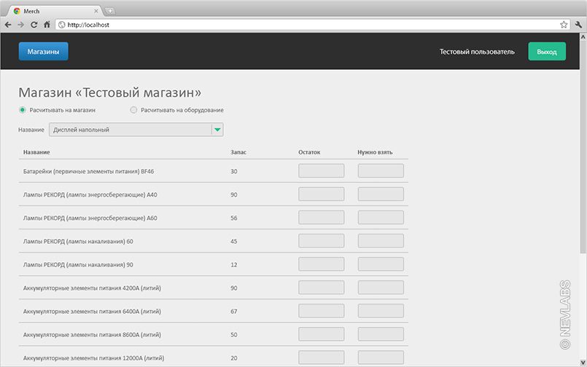Switch to the Merch browser tab

(x=51, y=10)
